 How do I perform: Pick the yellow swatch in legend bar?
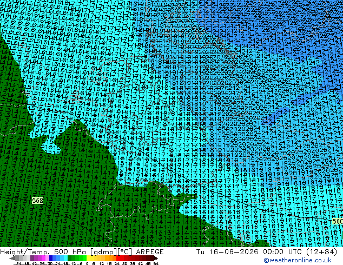click(88, 259)
